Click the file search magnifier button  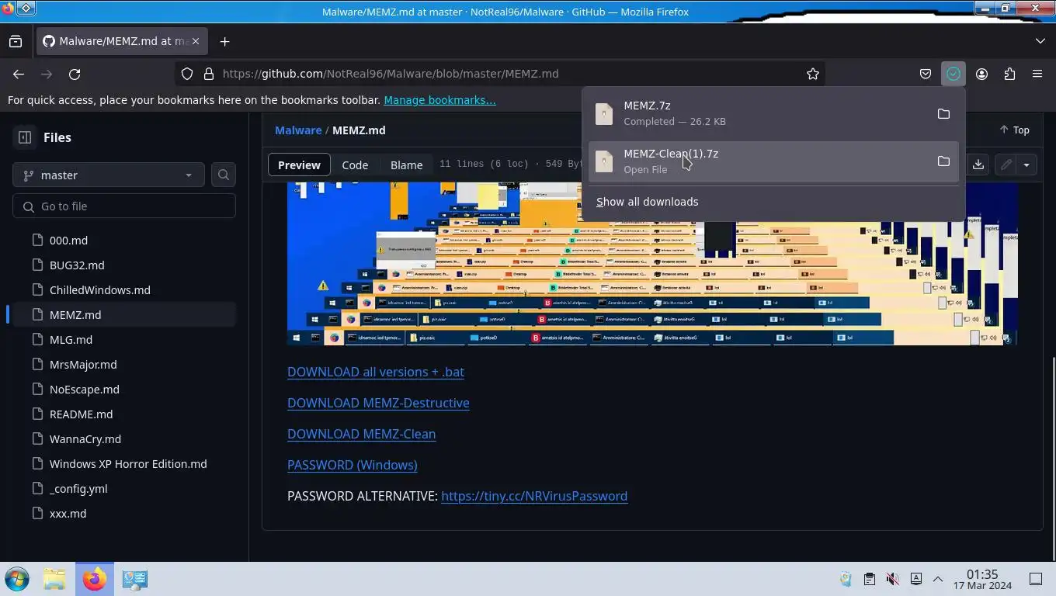click(x=224, y=175)
